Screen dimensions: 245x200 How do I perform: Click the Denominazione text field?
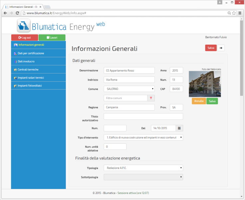(129, 70)
